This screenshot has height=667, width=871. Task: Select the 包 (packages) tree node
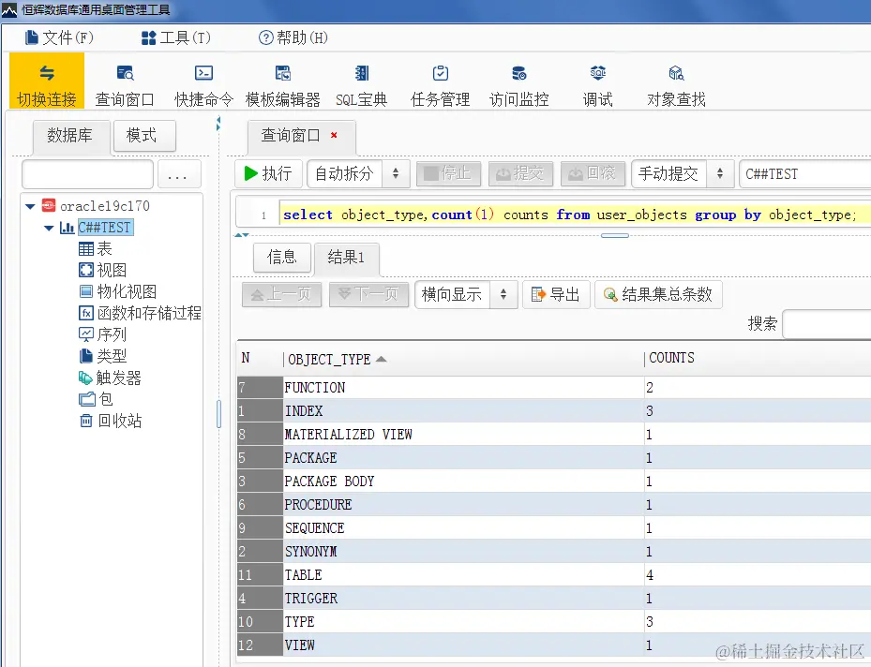point(96,399)
